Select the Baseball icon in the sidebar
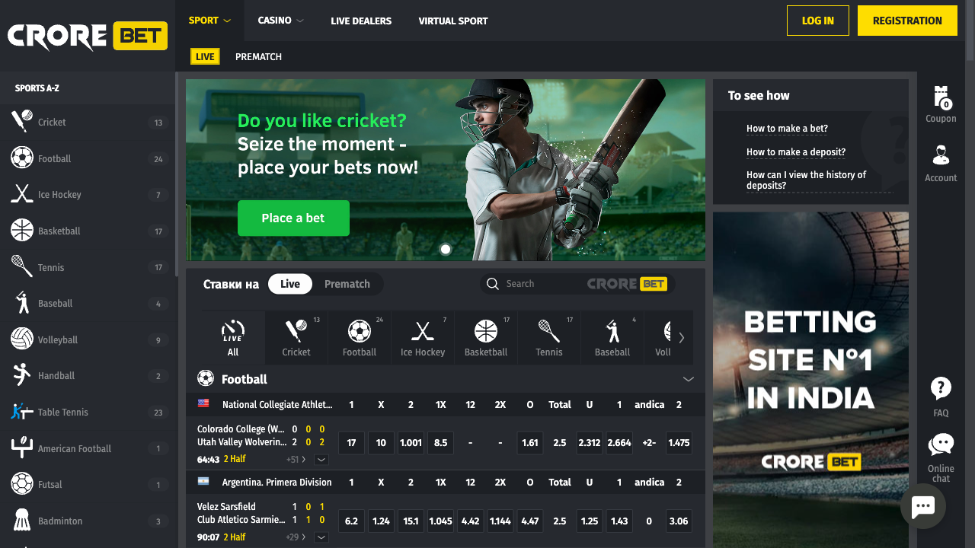The height and width of the screenshot is (548, 975). click(22, 302)
